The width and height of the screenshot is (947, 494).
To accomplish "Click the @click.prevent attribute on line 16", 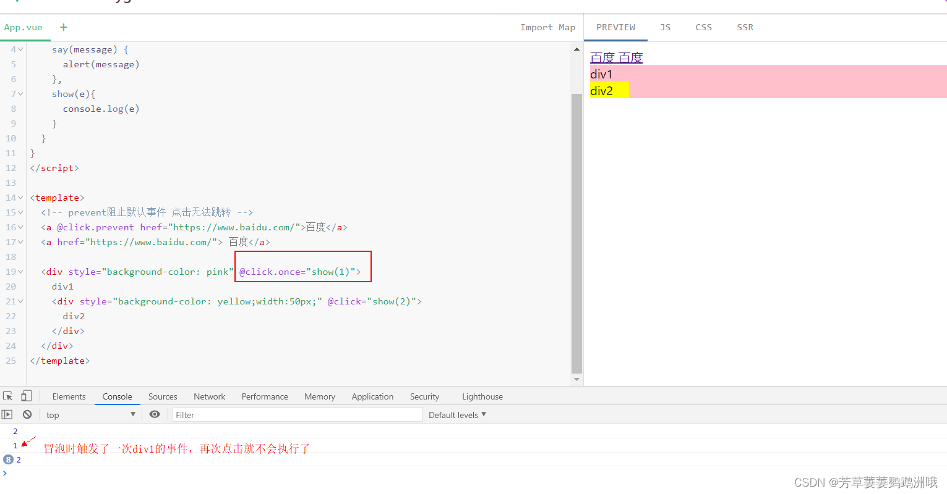I will [x=95, y=227].
